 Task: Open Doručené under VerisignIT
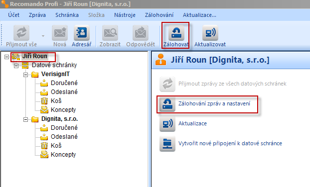[x=64, y=83]
